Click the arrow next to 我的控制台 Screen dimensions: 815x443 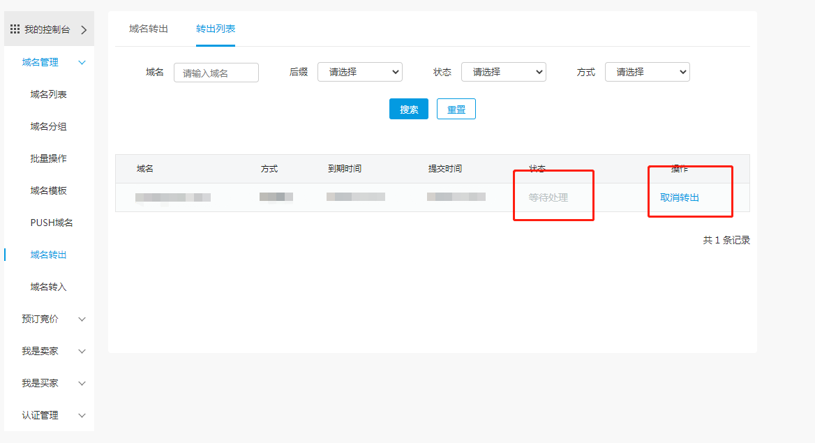point(84,30)
